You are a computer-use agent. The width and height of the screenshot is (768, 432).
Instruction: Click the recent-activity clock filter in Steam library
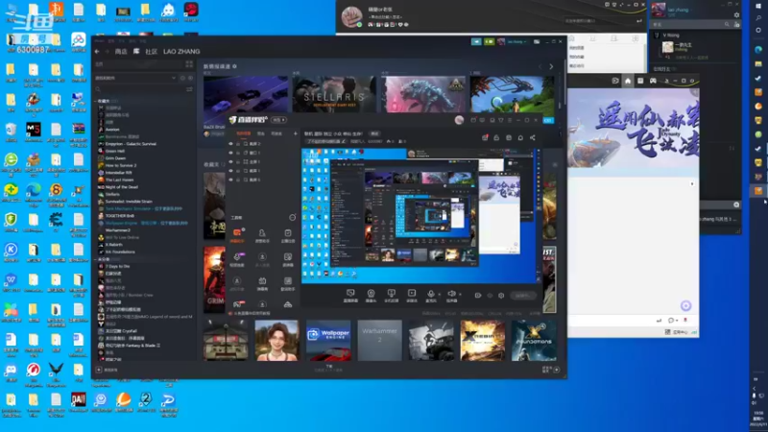coord(182,78)
